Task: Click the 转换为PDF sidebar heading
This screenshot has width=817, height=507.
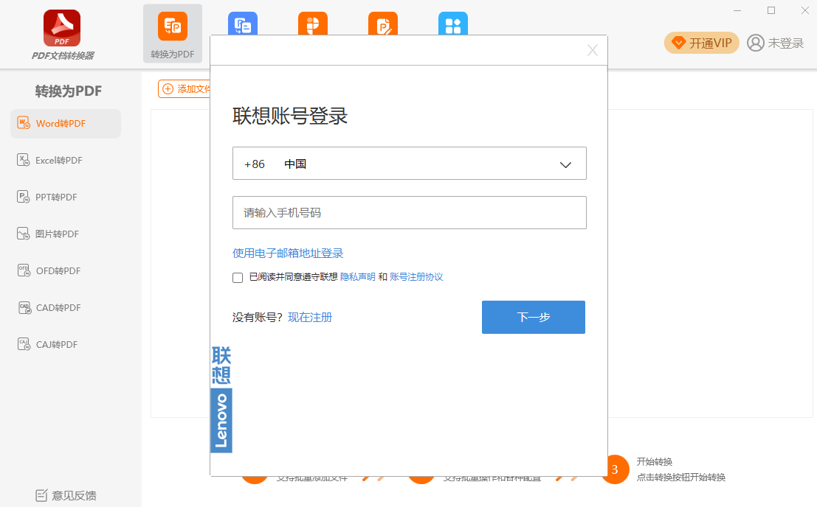Action: [x=68, y=91]
